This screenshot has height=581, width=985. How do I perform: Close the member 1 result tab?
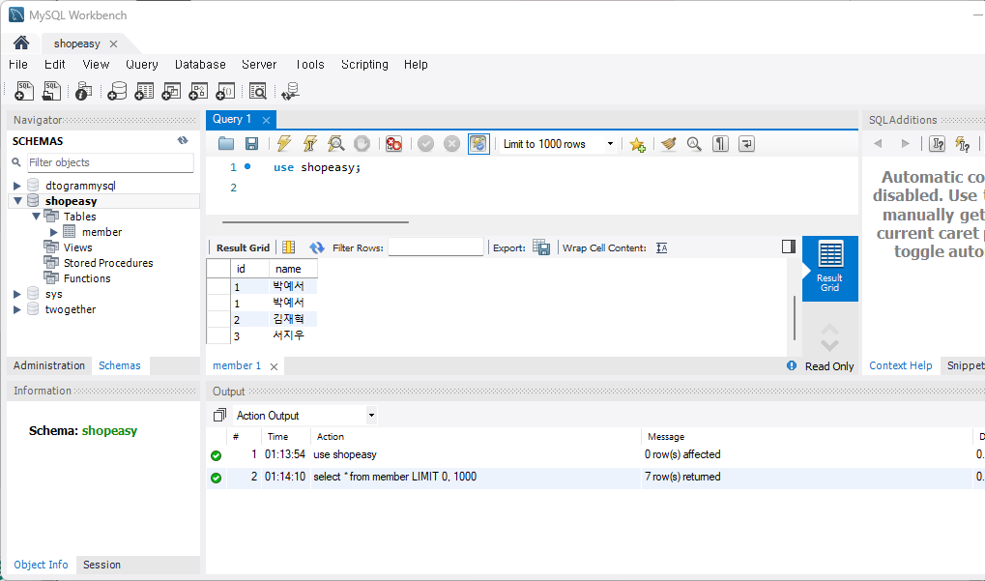274,366
